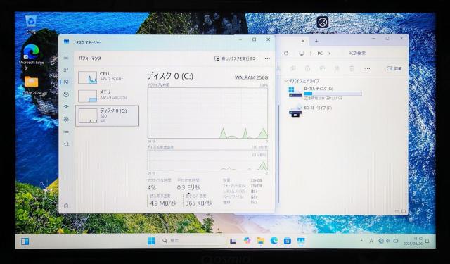
Task: Toggle 詳細 details pane in Explorer
Action: (394, 68)
